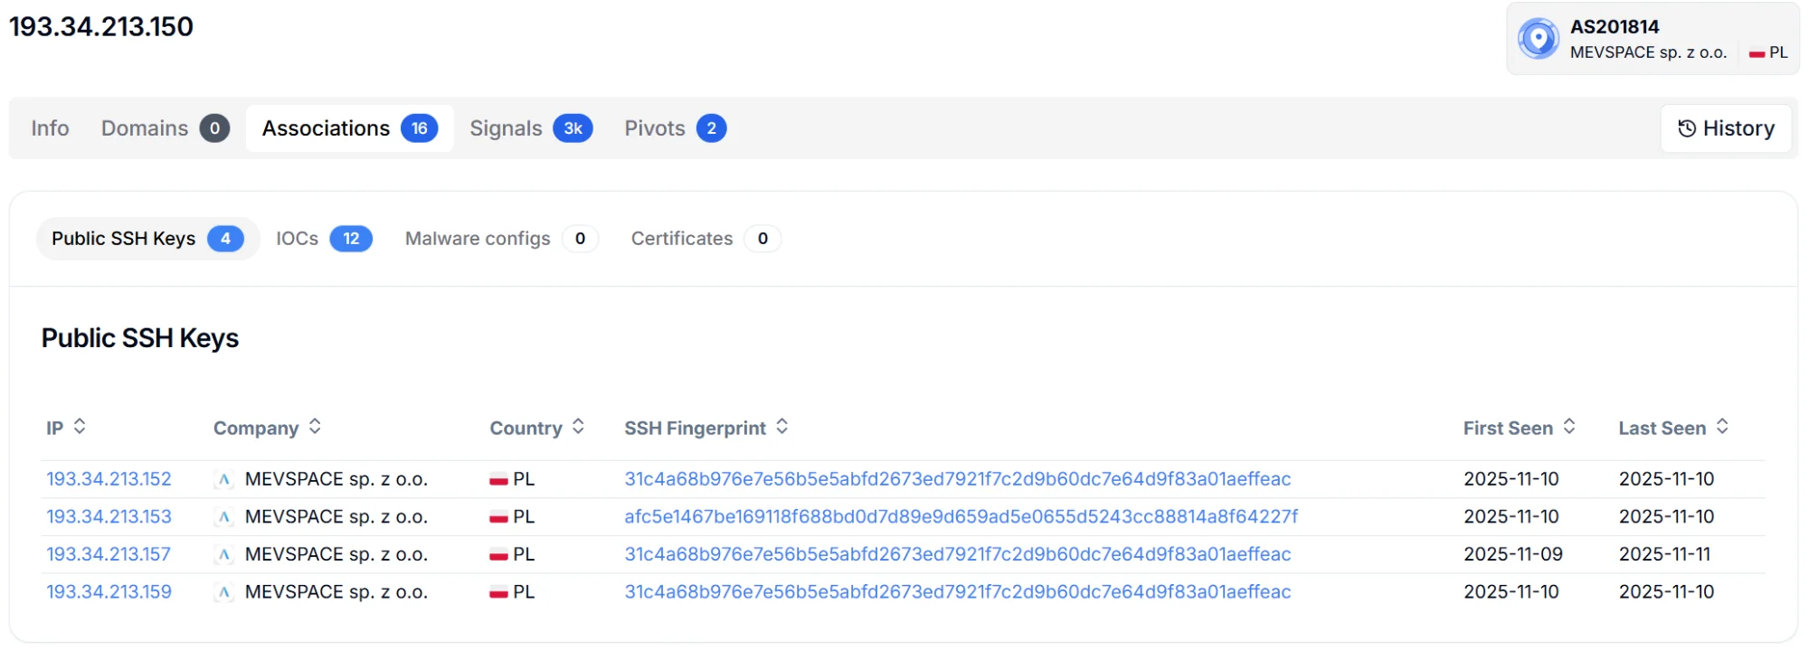1809x651 pixels.
Task: Sort by First Seen column arrows
Action: (x=1569, y=427)
